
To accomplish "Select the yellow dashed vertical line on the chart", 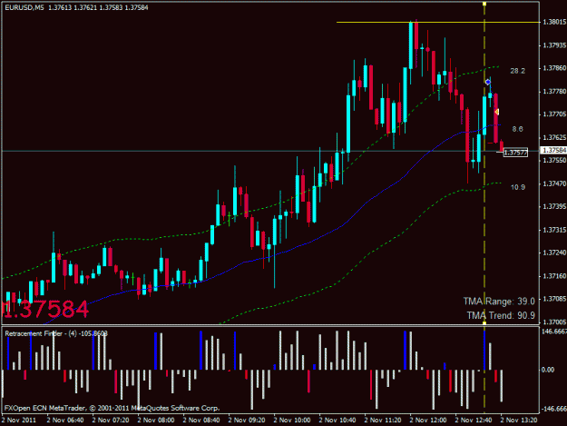I will (x=484, y=163).
